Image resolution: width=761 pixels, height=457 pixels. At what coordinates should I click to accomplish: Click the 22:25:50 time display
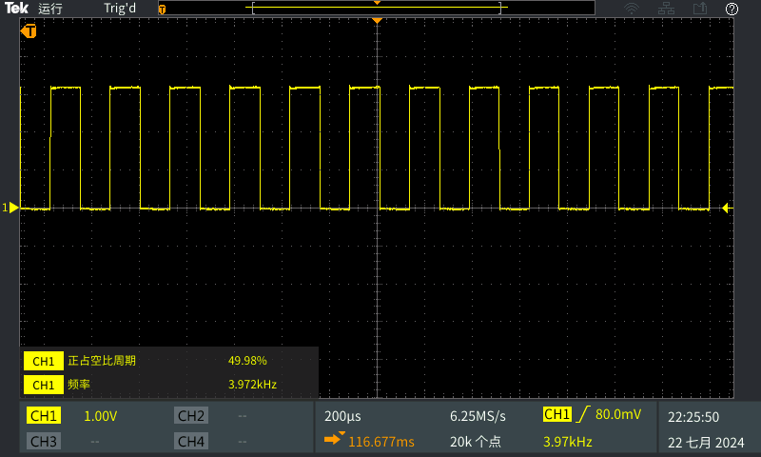(x=693, y=417)
